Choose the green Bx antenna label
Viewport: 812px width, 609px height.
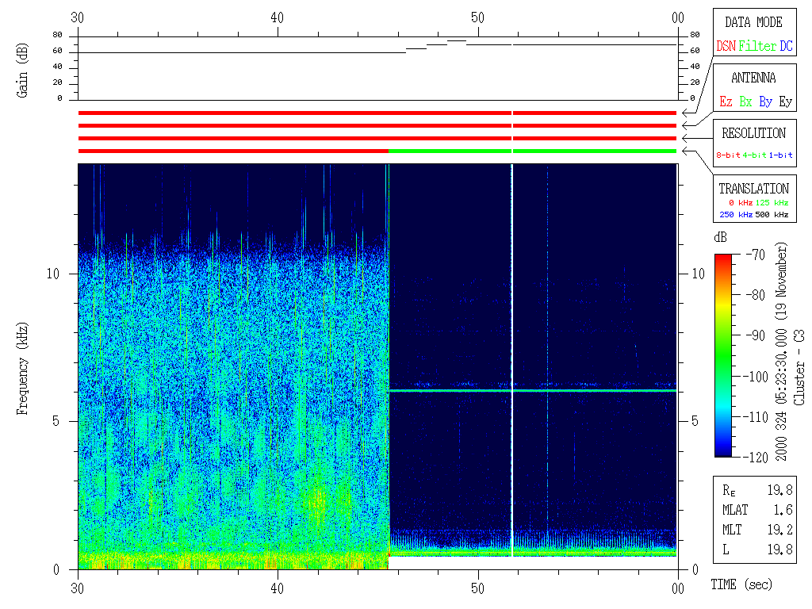745,102
